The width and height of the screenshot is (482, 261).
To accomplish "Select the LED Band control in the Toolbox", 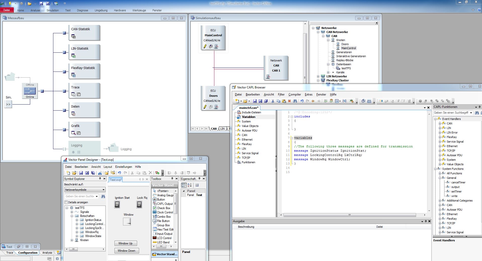I will point(163,242).
